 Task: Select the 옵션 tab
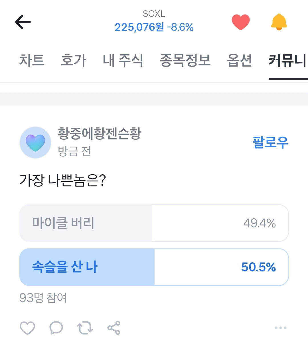point(240,60)
